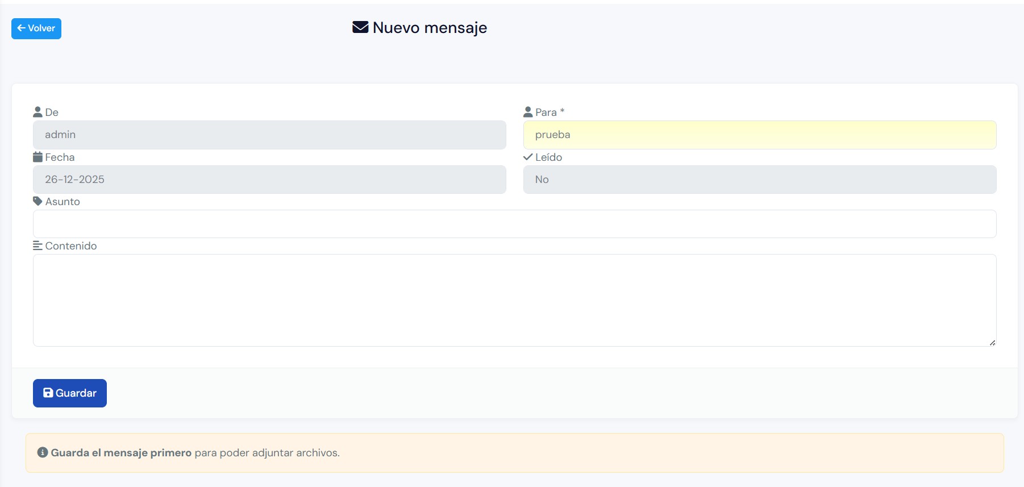Save the message with Guardar

[x=70, y=393]
